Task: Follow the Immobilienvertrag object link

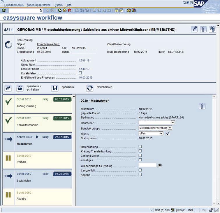Action: pyautogui.click(x=48, y=44)
